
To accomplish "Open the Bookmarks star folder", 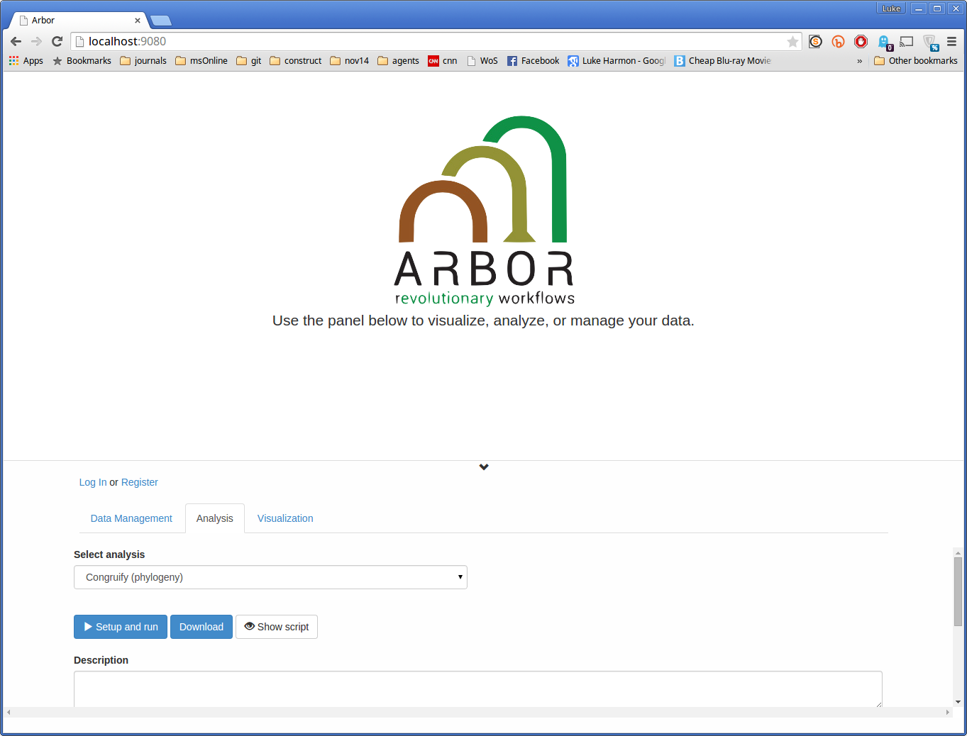I will point(82,61).
